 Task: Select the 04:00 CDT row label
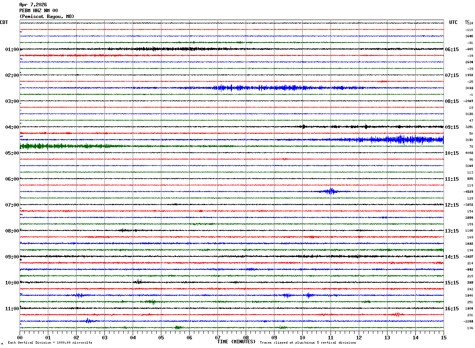(12, 127)
